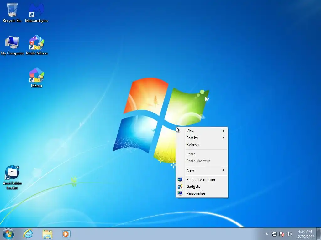This screenshot has width=321, height=240.
Task: Choose Personalize in the context menu
Action: [202, 193]
